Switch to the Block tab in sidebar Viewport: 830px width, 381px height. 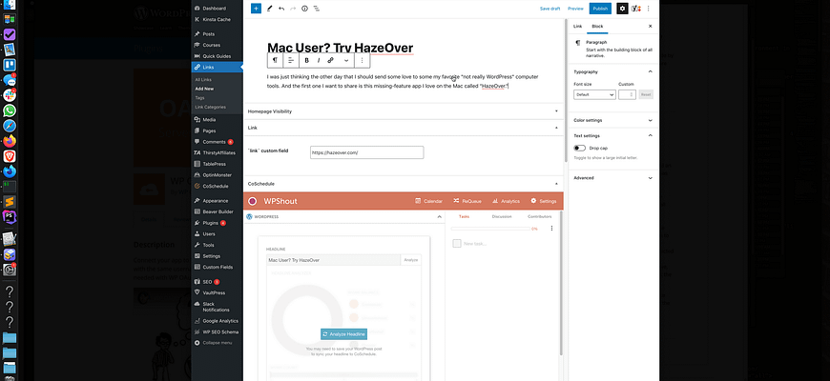(x=597, y=26)
